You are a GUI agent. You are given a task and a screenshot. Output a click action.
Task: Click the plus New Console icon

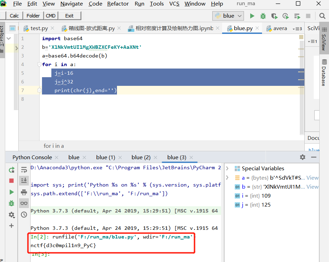pyautogui.click(x=11, y=226)
